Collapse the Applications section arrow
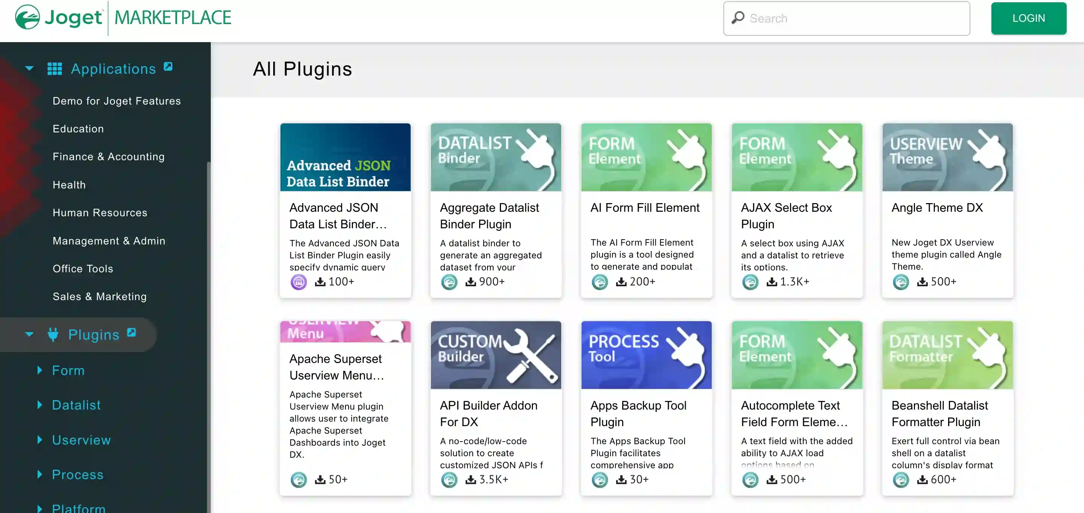Image resolution: width=1084 pixels, height=513 pixels. 29,68
